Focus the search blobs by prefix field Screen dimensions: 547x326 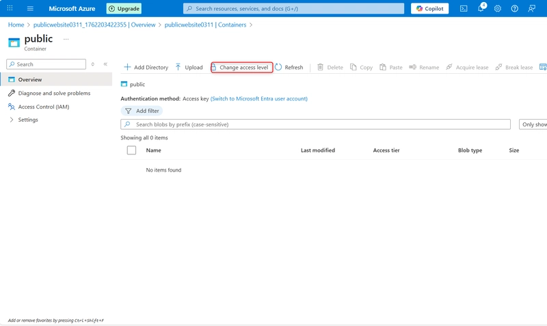click(315, 124)
